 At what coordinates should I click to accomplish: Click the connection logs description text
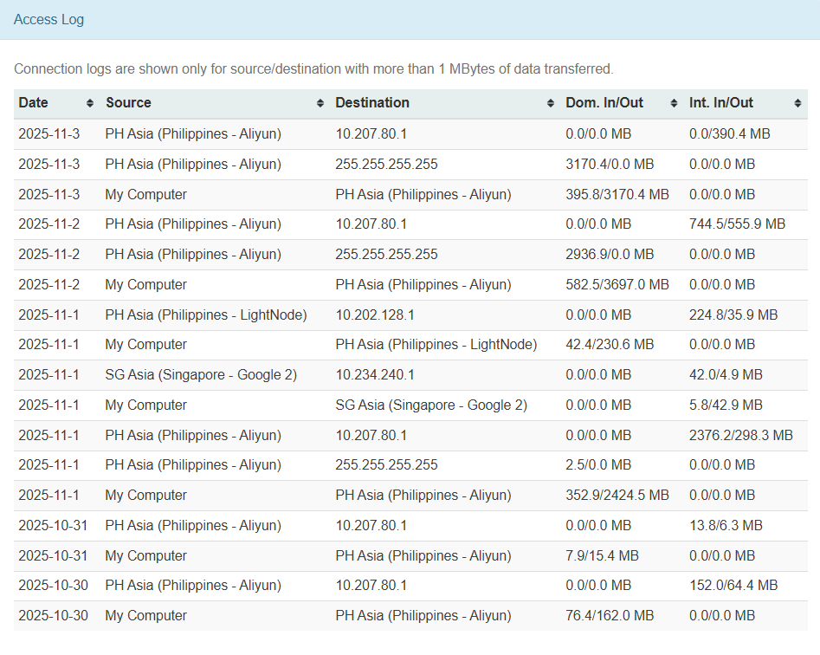[x=313, y=68]
